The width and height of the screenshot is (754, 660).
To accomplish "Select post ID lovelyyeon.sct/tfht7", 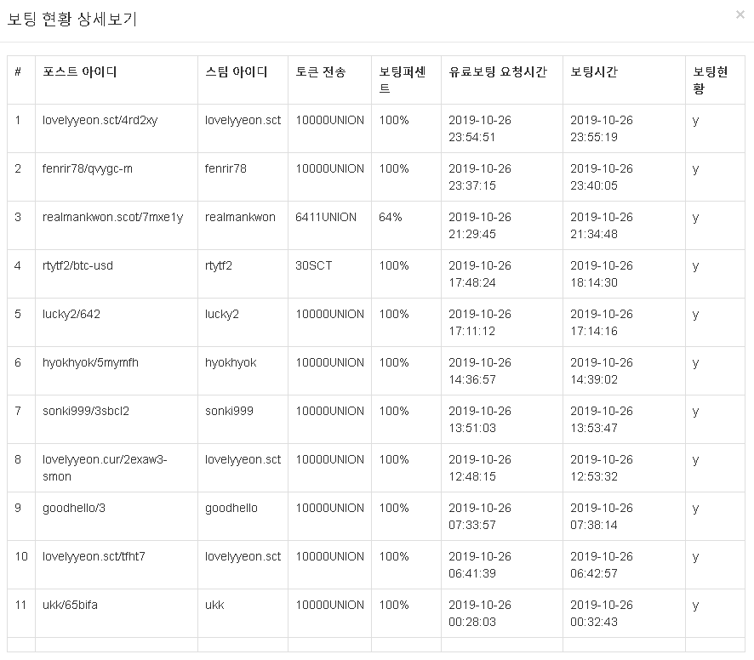I will click(x=94, y=556).
